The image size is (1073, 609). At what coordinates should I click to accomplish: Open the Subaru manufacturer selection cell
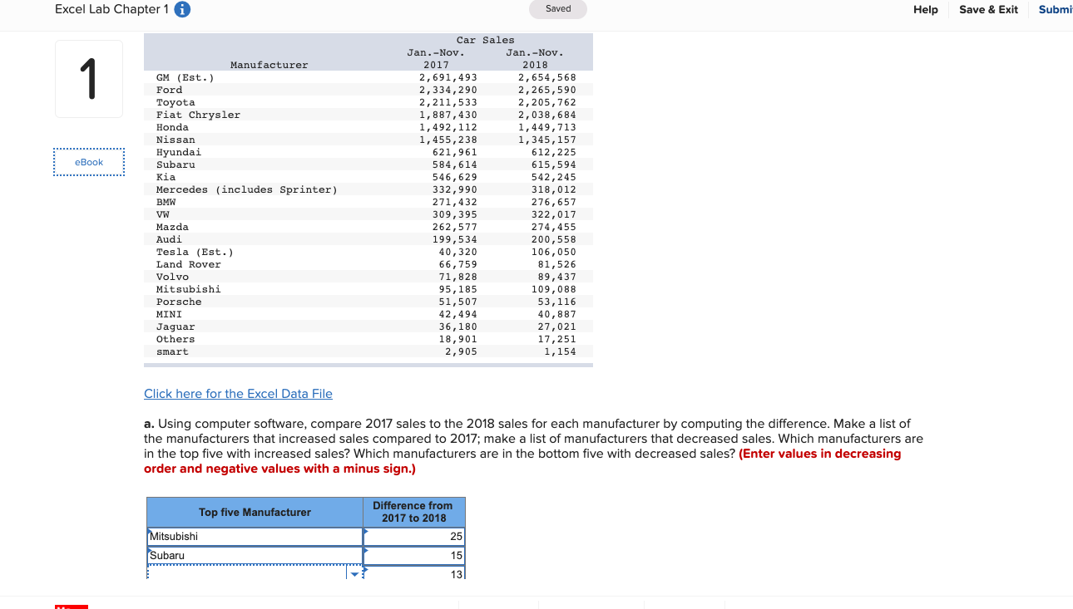[x=255, y=556]
